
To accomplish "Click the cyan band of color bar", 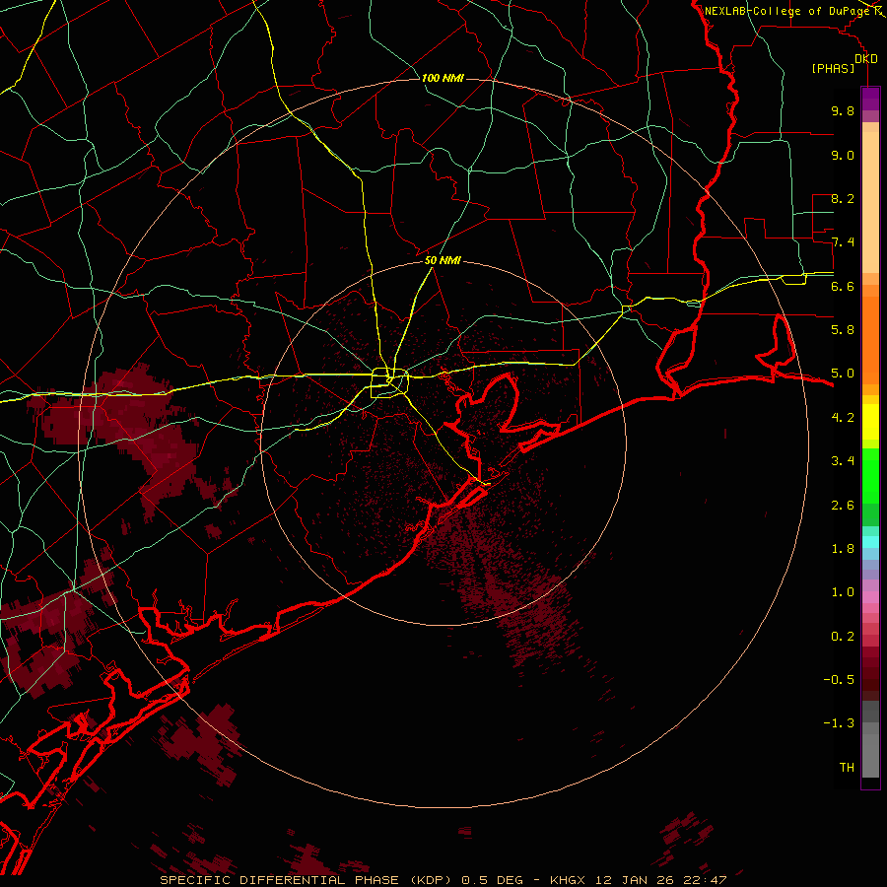I will click(x=870, y=542).
